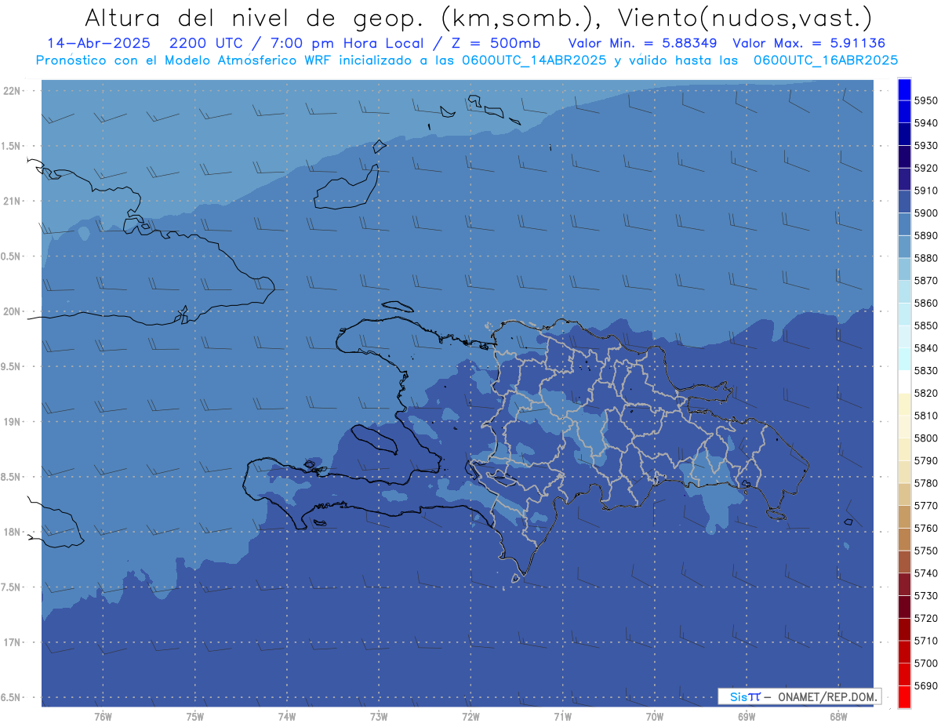The width and height of the screenshot is (941, 727).
Task: Click the 5760 color bar label
Action: pos(926,529)
